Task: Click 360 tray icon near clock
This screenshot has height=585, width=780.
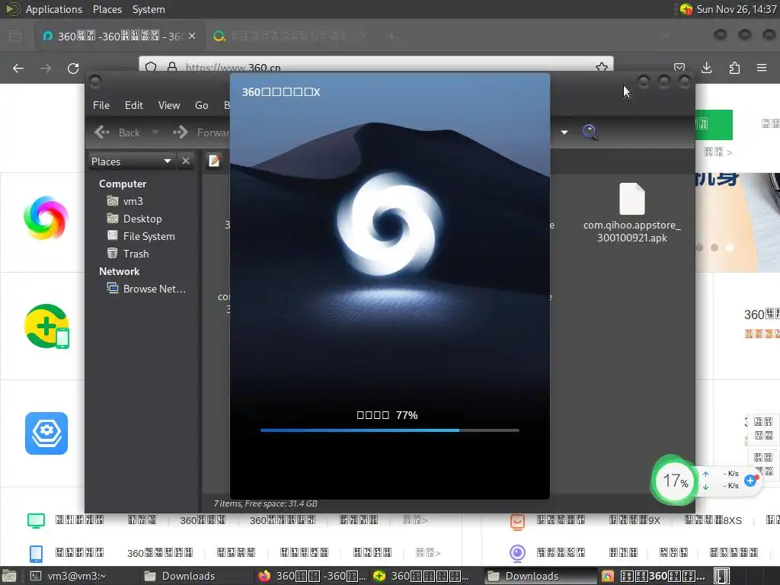Action: [x=686, y=9]
